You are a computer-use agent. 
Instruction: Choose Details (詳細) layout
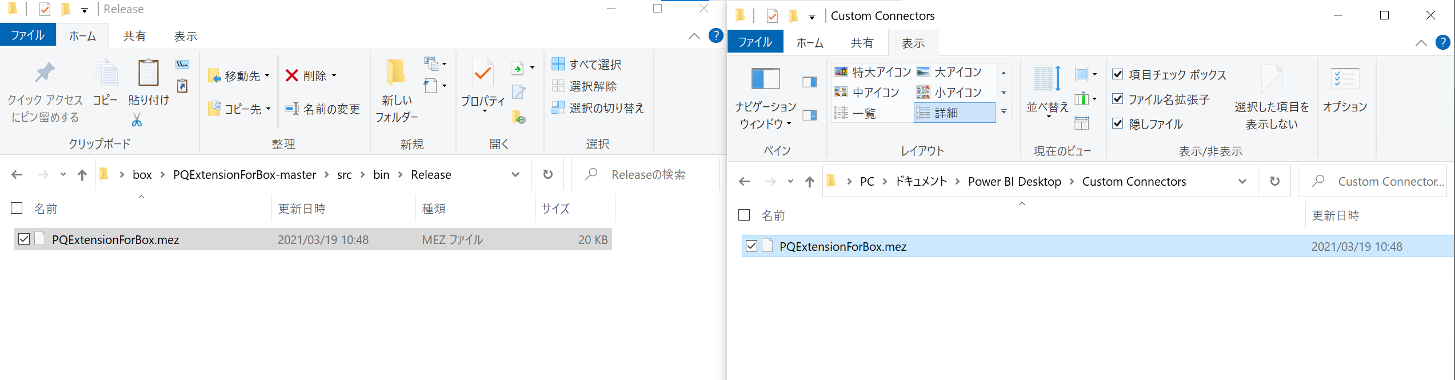pos(954,113)
